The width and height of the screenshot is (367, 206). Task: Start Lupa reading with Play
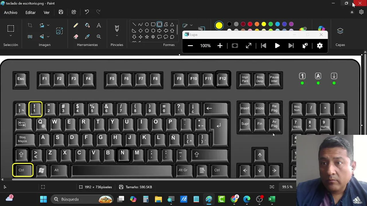[277, 46]
